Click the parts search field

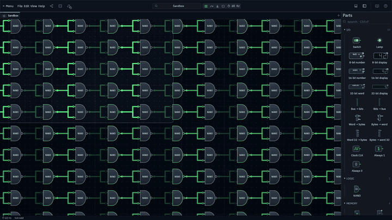pyautogui.click(x=366, y=22)
